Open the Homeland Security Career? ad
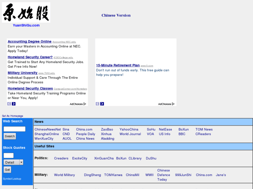 30,57
